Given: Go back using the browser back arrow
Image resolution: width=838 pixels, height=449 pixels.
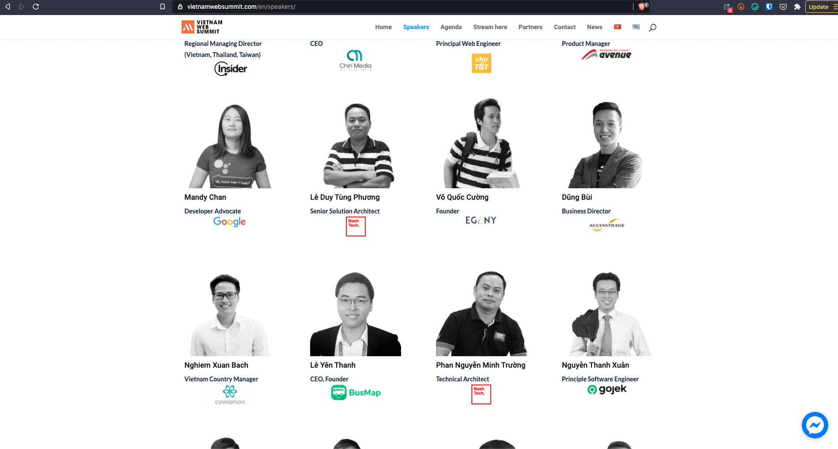Looking at the screenshot, I should (x=8, y=7).
